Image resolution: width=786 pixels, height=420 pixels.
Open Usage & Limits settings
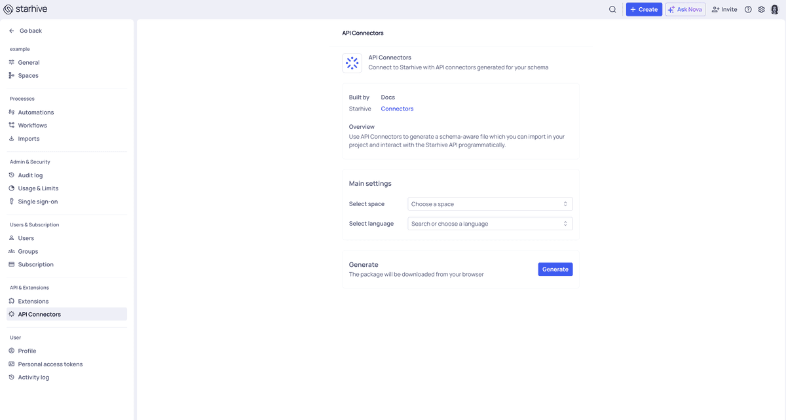point(37,188)
